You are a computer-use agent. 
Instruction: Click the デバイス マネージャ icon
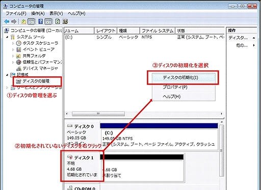[x=19, y=68]
